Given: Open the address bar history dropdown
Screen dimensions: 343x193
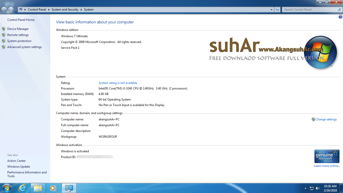Looking at the screenshot, I should [272, 10].
